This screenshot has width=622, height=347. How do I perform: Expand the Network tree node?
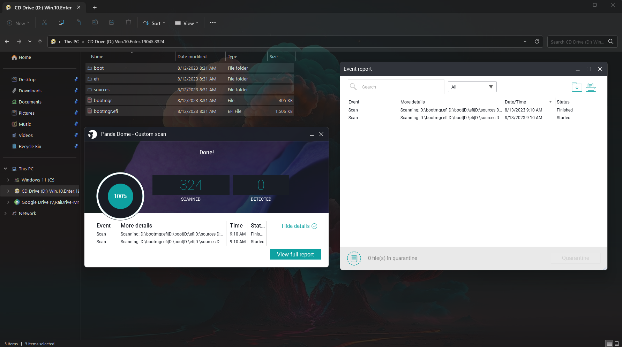6,213
